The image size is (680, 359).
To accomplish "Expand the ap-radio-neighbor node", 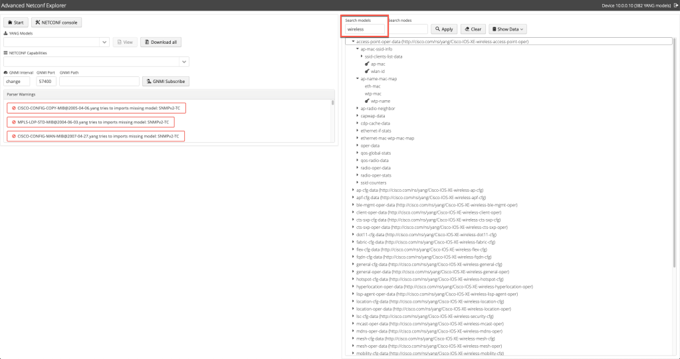I will click(x=358, y=108).
